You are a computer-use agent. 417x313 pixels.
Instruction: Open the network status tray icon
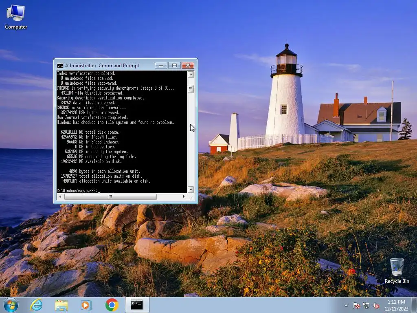366,305
